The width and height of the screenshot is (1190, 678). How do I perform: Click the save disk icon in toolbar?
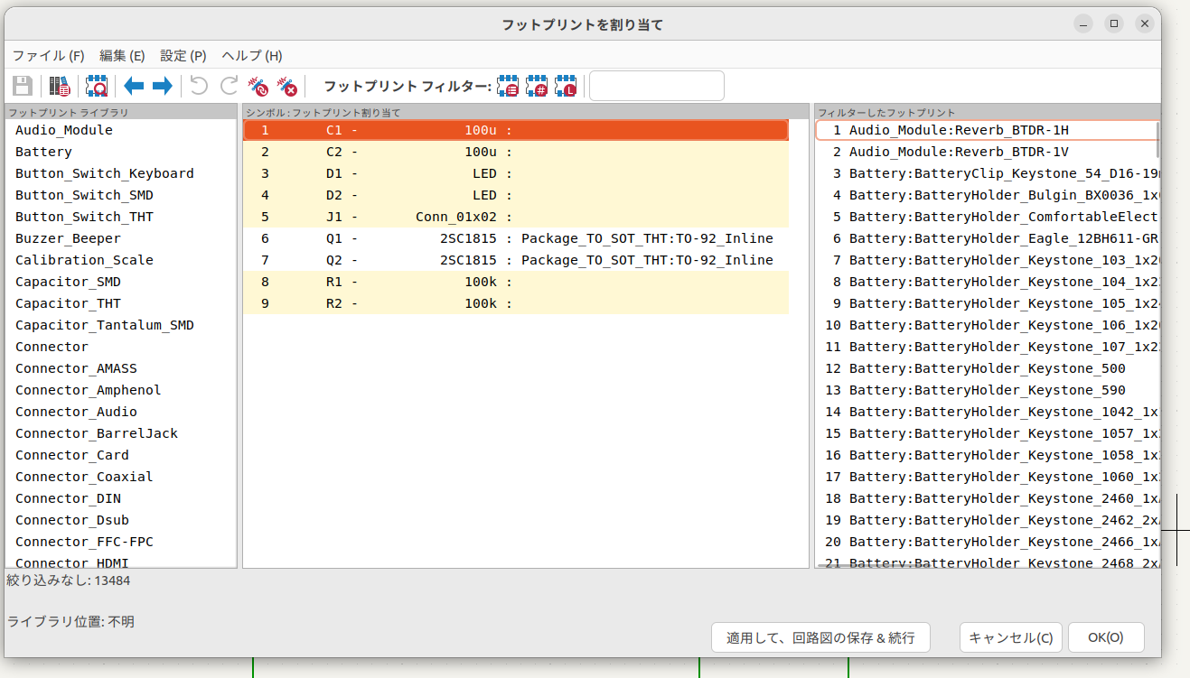(x=23, y=87)
